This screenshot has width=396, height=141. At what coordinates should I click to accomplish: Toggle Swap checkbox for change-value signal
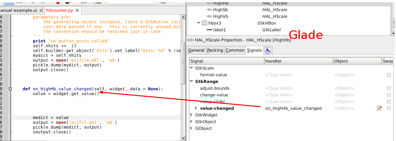[x=389, y=95]
